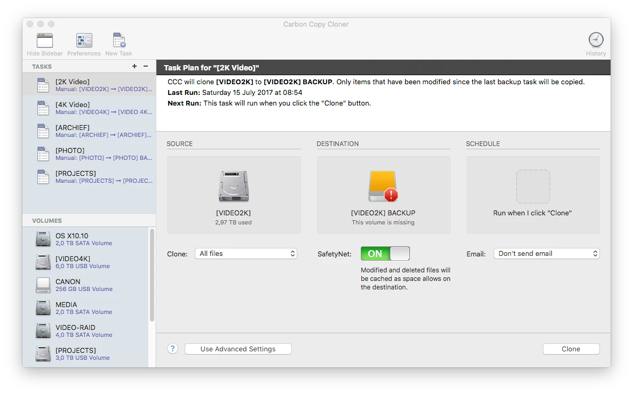
Task: Click the CANON volume drive icon
Action: (x=43, y=285)
